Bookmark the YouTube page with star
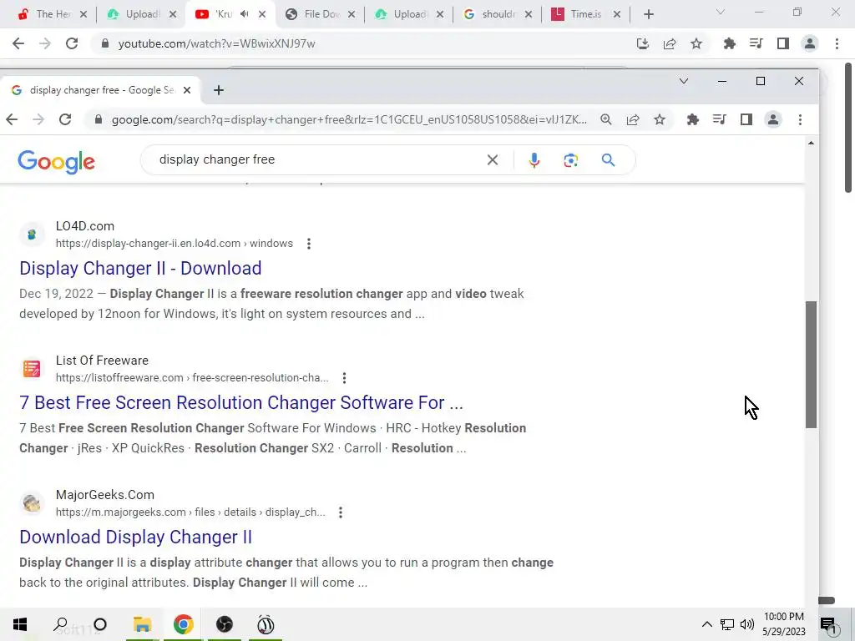The width and height of the screenshot is (855, 641). click(x=696, y=43)
